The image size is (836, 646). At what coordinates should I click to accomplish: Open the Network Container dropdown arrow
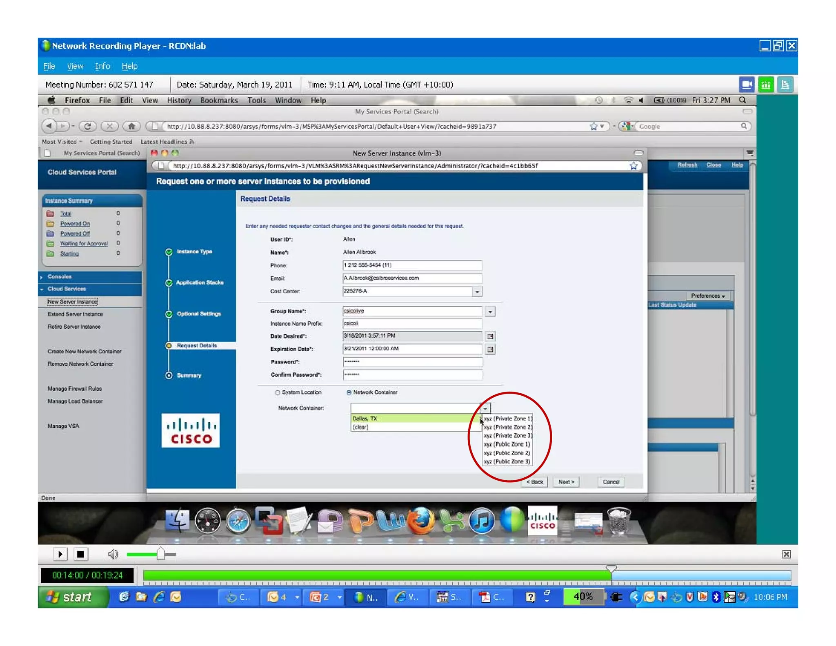click(x=485, y=408)
